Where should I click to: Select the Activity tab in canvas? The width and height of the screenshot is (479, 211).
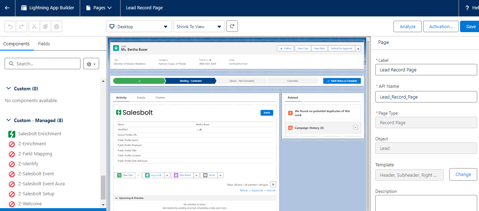tap(121, 97)
